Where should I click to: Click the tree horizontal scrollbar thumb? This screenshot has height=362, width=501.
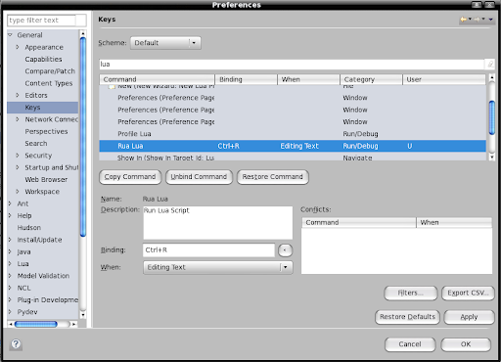pos(36,324)
